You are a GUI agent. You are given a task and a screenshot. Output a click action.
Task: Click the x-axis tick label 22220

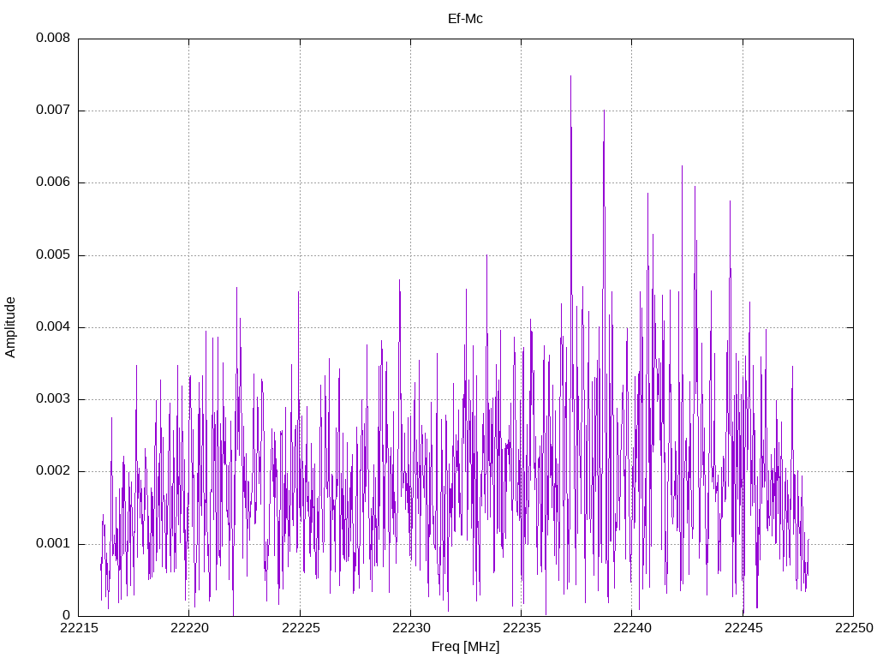[189, 628]
